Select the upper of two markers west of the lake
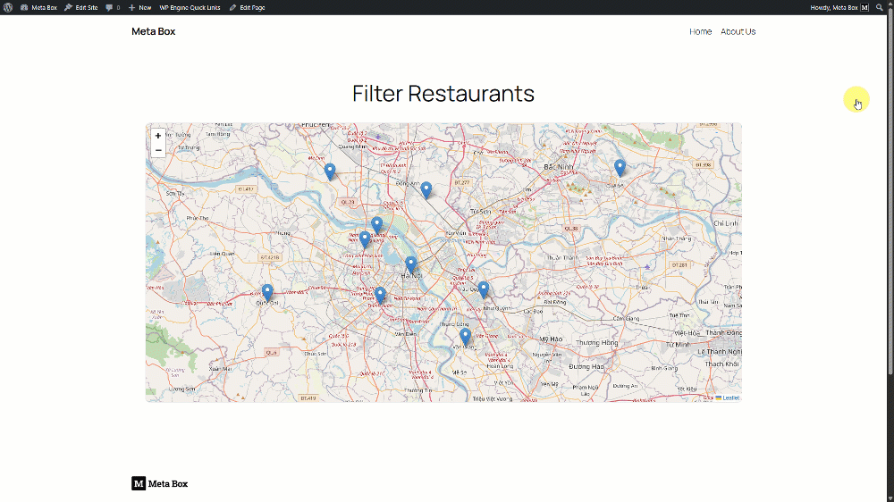Screen dimensions: 894x502 click(376, 225)
